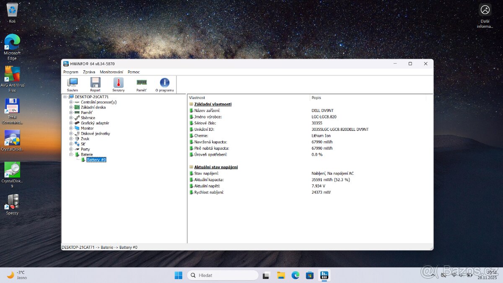Click the Report toolbar icon
Image resolution: width=503 pixels, height=283 pixels.
click(x=95, y=83)
